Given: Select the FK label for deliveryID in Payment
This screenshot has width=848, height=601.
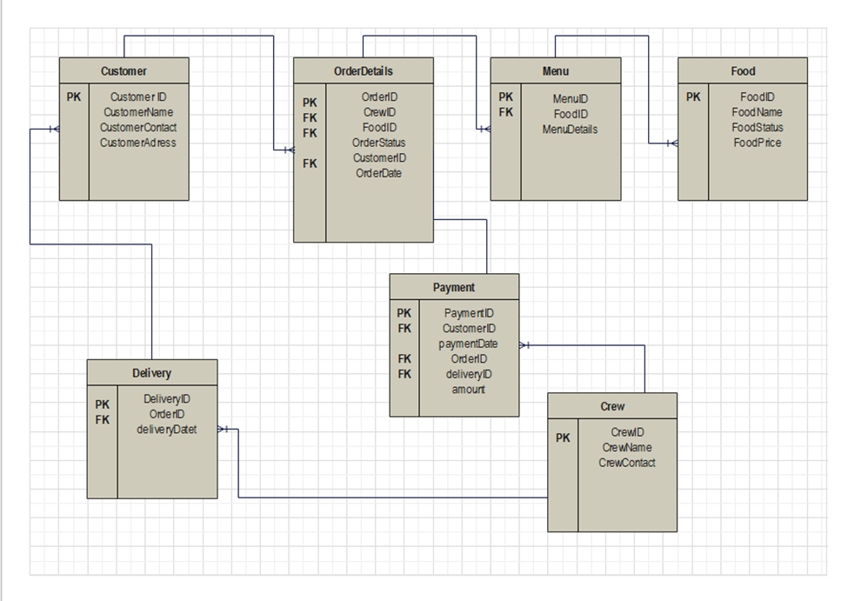Looking at the screenshot, I should 404,374.
